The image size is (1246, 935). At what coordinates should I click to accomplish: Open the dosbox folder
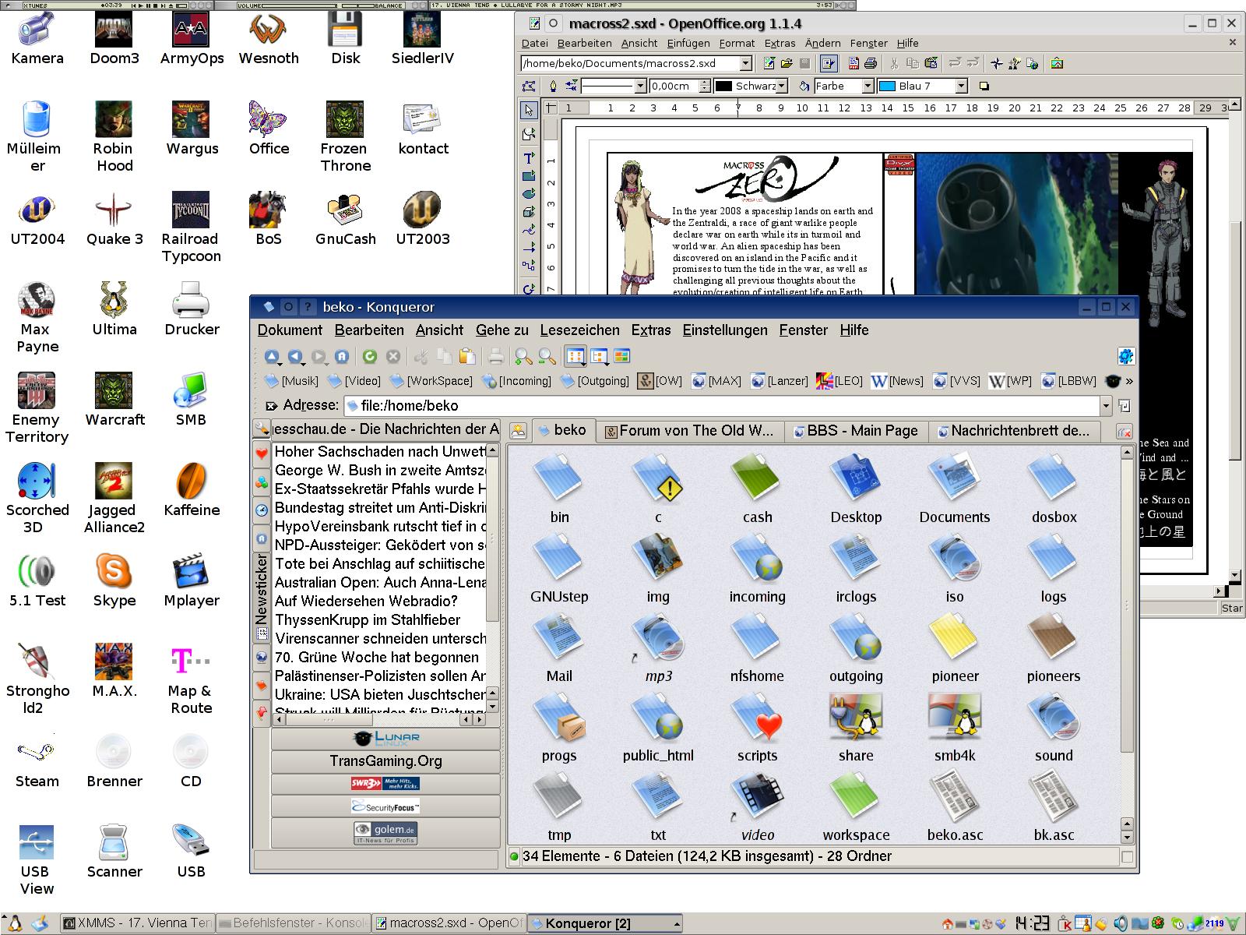tap(1054, 489)
